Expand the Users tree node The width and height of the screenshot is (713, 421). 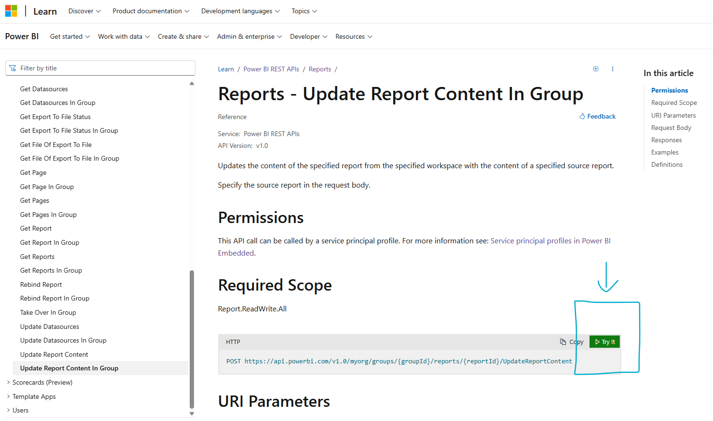tap(9, 410)
